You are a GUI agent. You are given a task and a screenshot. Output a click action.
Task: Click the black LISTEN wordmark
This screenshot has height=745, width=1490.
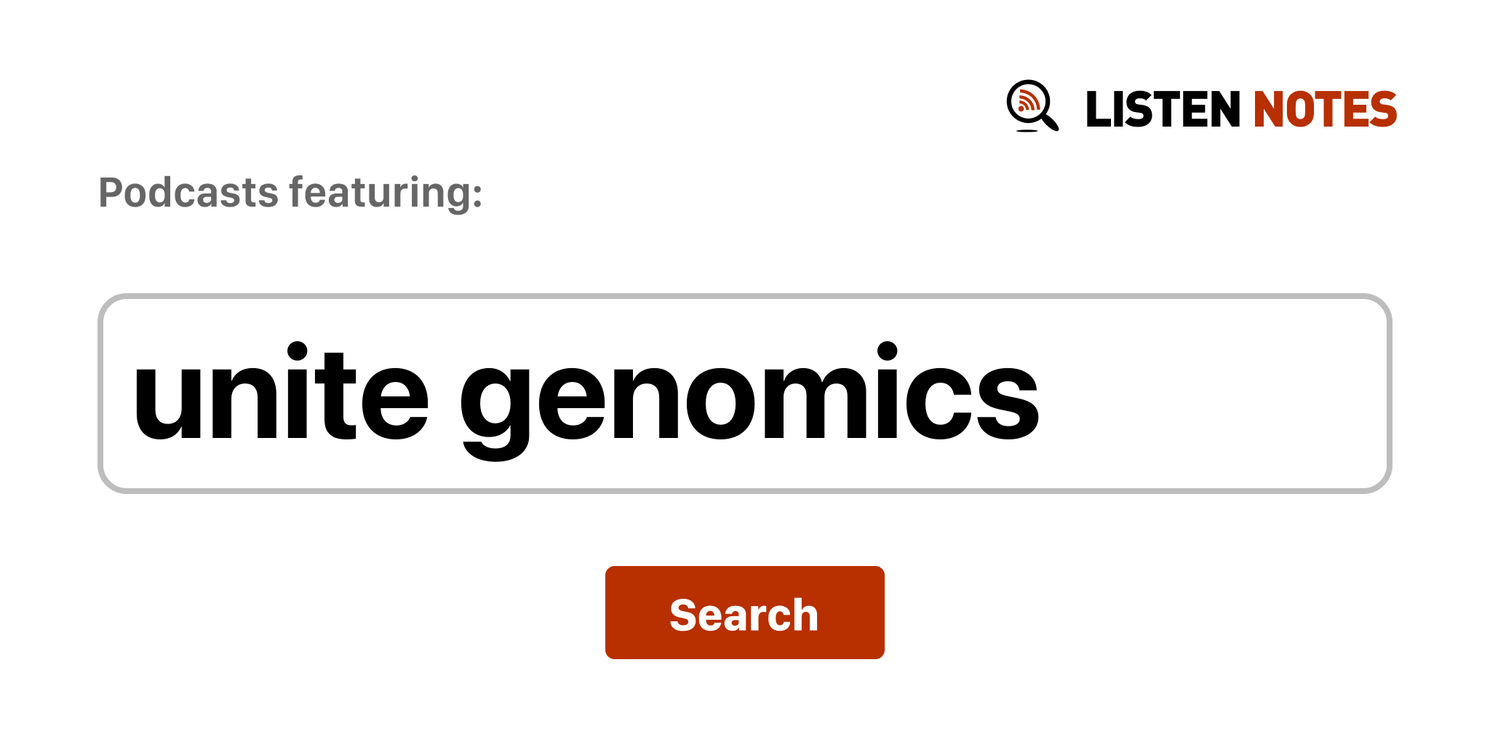[x=1162, y=110]
